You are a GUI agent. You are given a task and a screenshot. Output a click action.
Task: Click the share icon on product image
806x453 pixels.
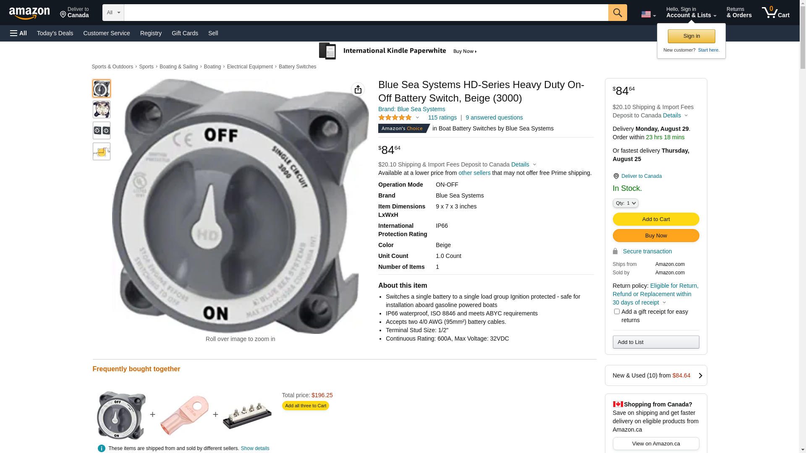tap(358, 89)
